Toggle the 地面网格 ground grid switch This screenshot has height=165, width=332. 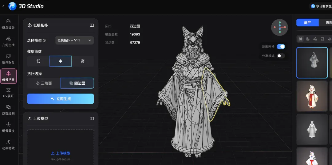click(281, 47)
